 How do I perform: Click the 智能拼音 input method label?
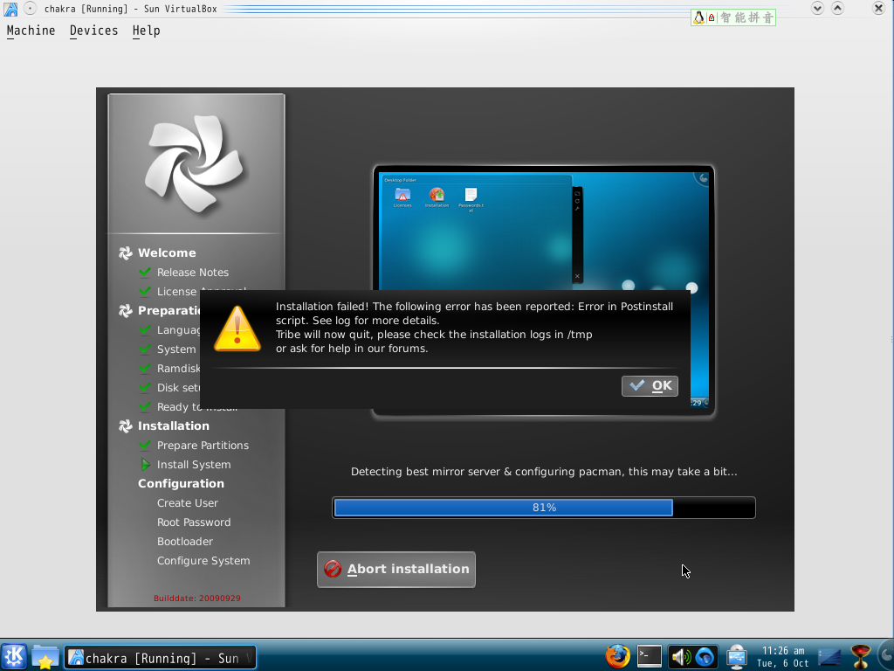(747, 17)
